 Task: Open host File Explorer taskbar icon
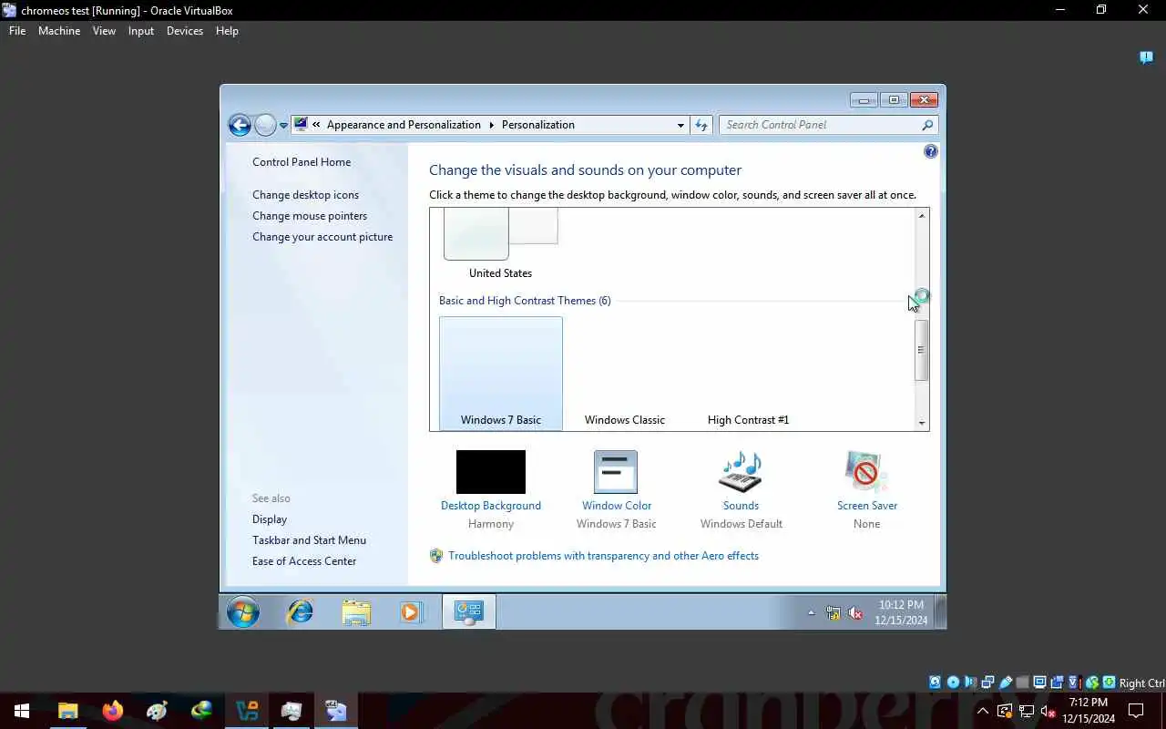(68, 710)
